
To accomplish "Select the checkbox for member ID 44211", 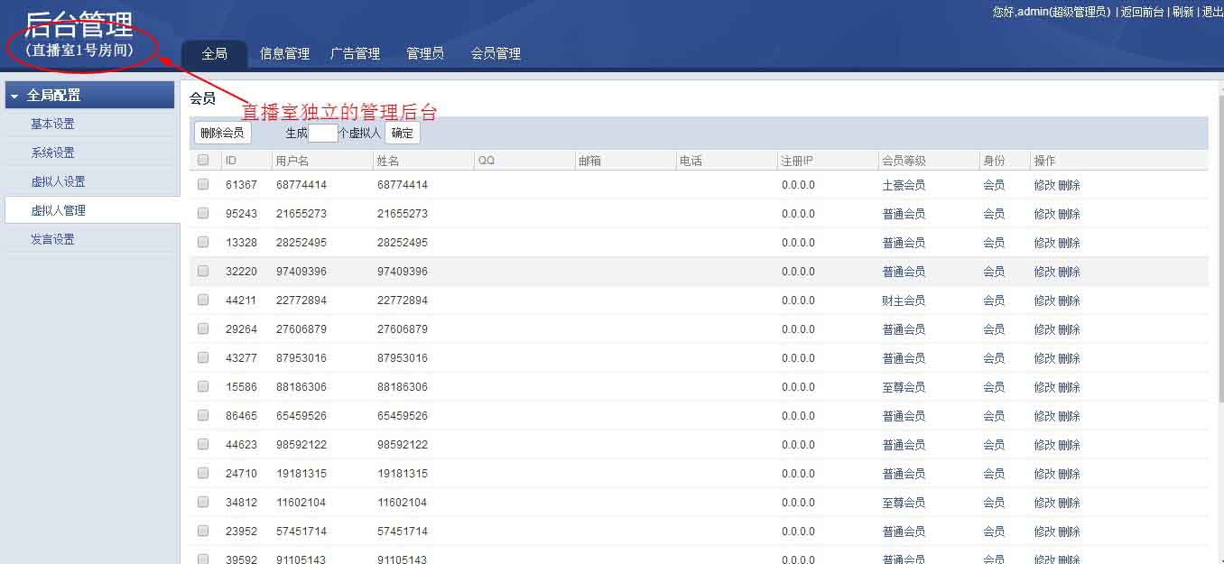I will click(203, 300).
